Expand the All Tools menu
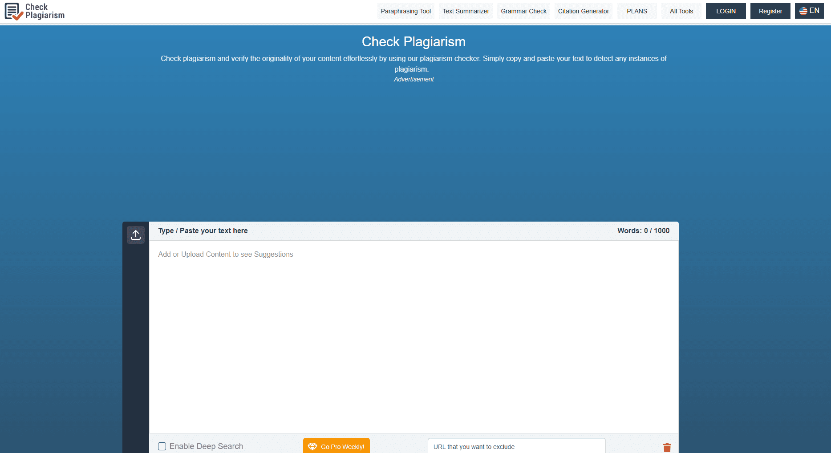Viewport: 831px width, 453px height. point(681,11)
